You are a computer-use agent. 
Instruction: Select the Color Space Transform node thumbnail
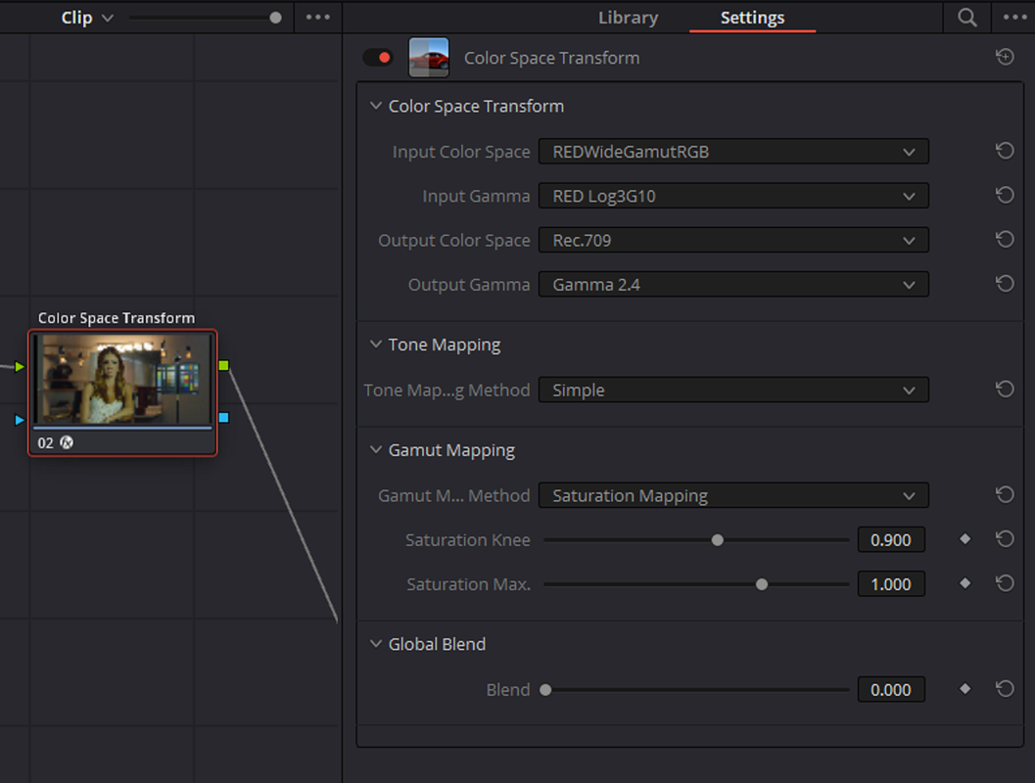(122, 378)
